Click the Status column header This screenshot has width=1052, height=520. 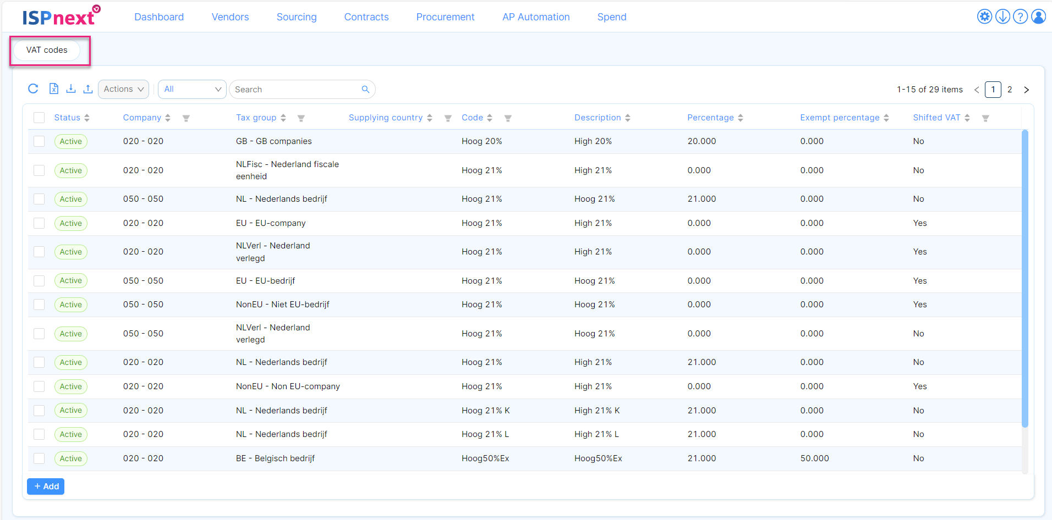click(x=67, y=118)
